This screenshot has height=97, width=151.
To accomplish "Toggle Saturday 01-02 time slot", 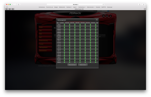I will pos(90,26).
